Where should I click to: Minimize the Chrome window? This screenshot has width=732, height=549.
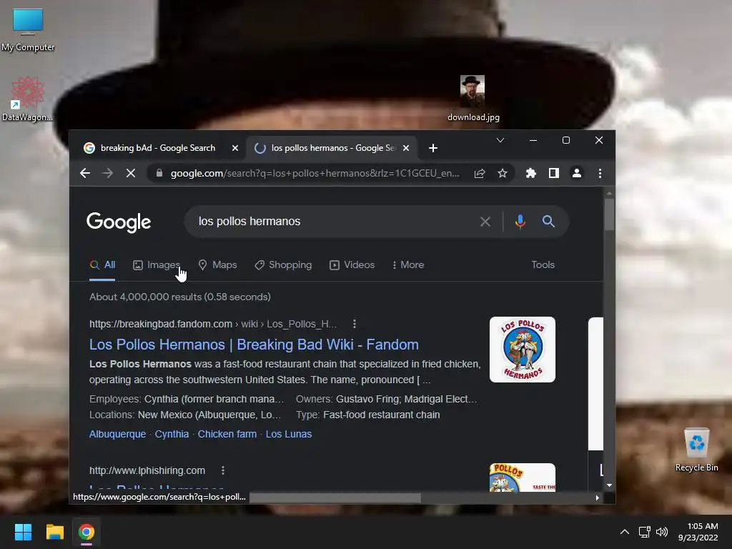coord(533,140)
